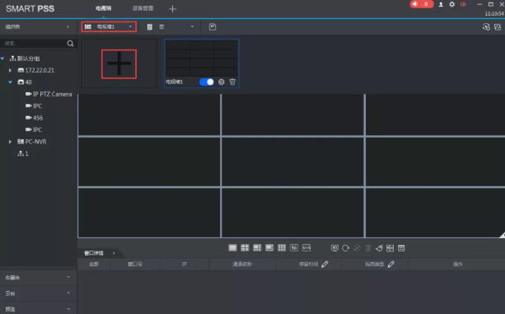Select the 172.22.0.21 device row
The height and width of the screenshot is (314, 505).
35,70
